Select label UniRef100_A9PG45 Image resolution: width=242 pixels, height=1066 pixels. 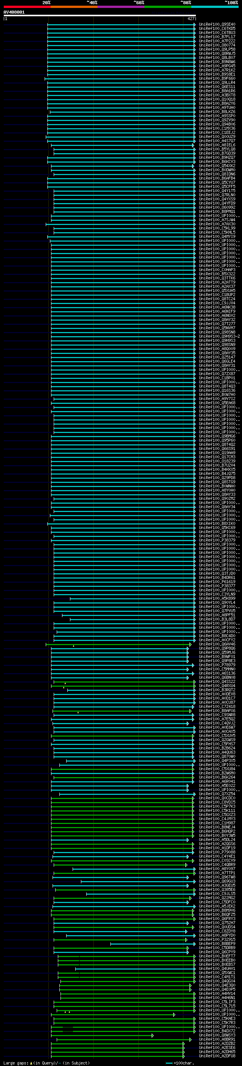pyautogui.click(x=217, y=66)
